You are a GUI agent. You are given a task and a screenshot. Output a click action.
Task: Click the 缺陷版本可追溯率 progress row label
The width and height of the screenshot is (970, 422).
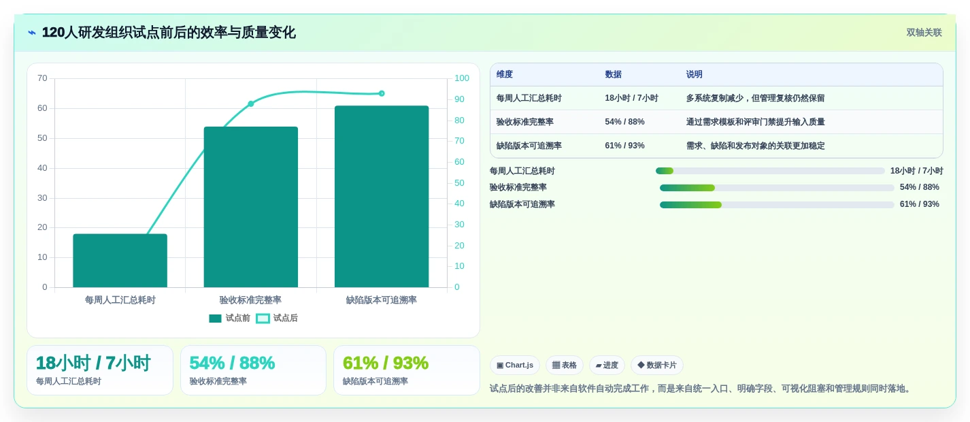point(522,205)
